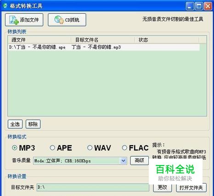Select source file 丁当 - 不是你的错.ape
Image resolution: width=214 pixels, height=196 pixels.
37,47
